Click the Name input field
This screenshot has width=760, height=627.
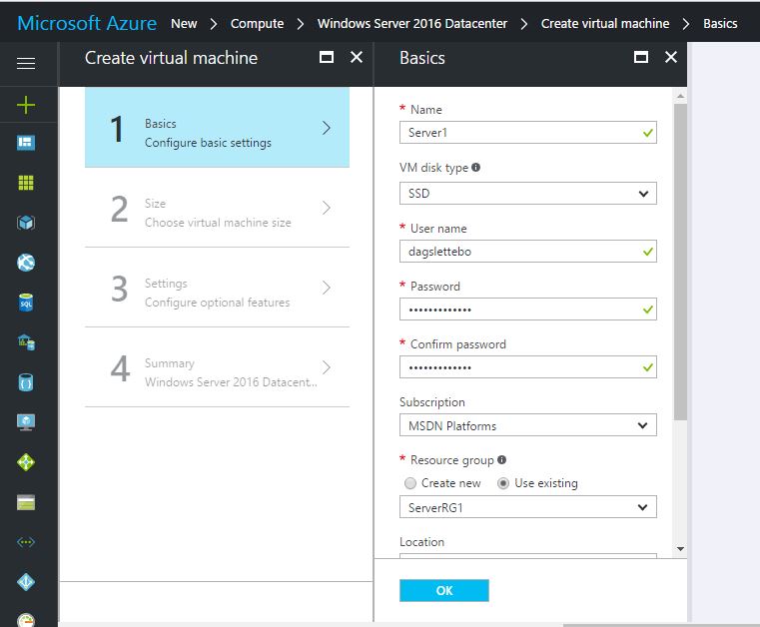pos(519,133)
